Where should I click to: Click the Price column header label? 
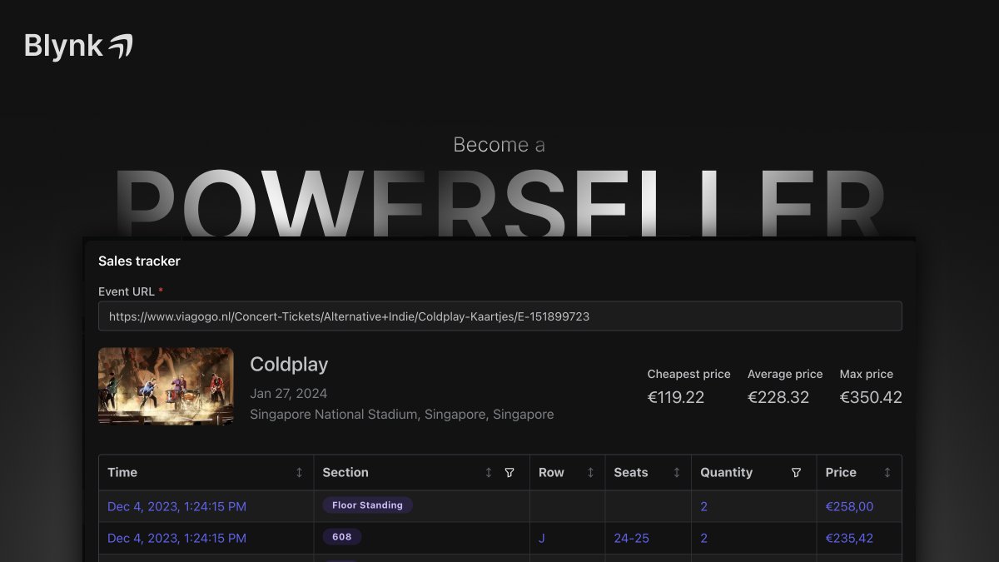(841, 472)
